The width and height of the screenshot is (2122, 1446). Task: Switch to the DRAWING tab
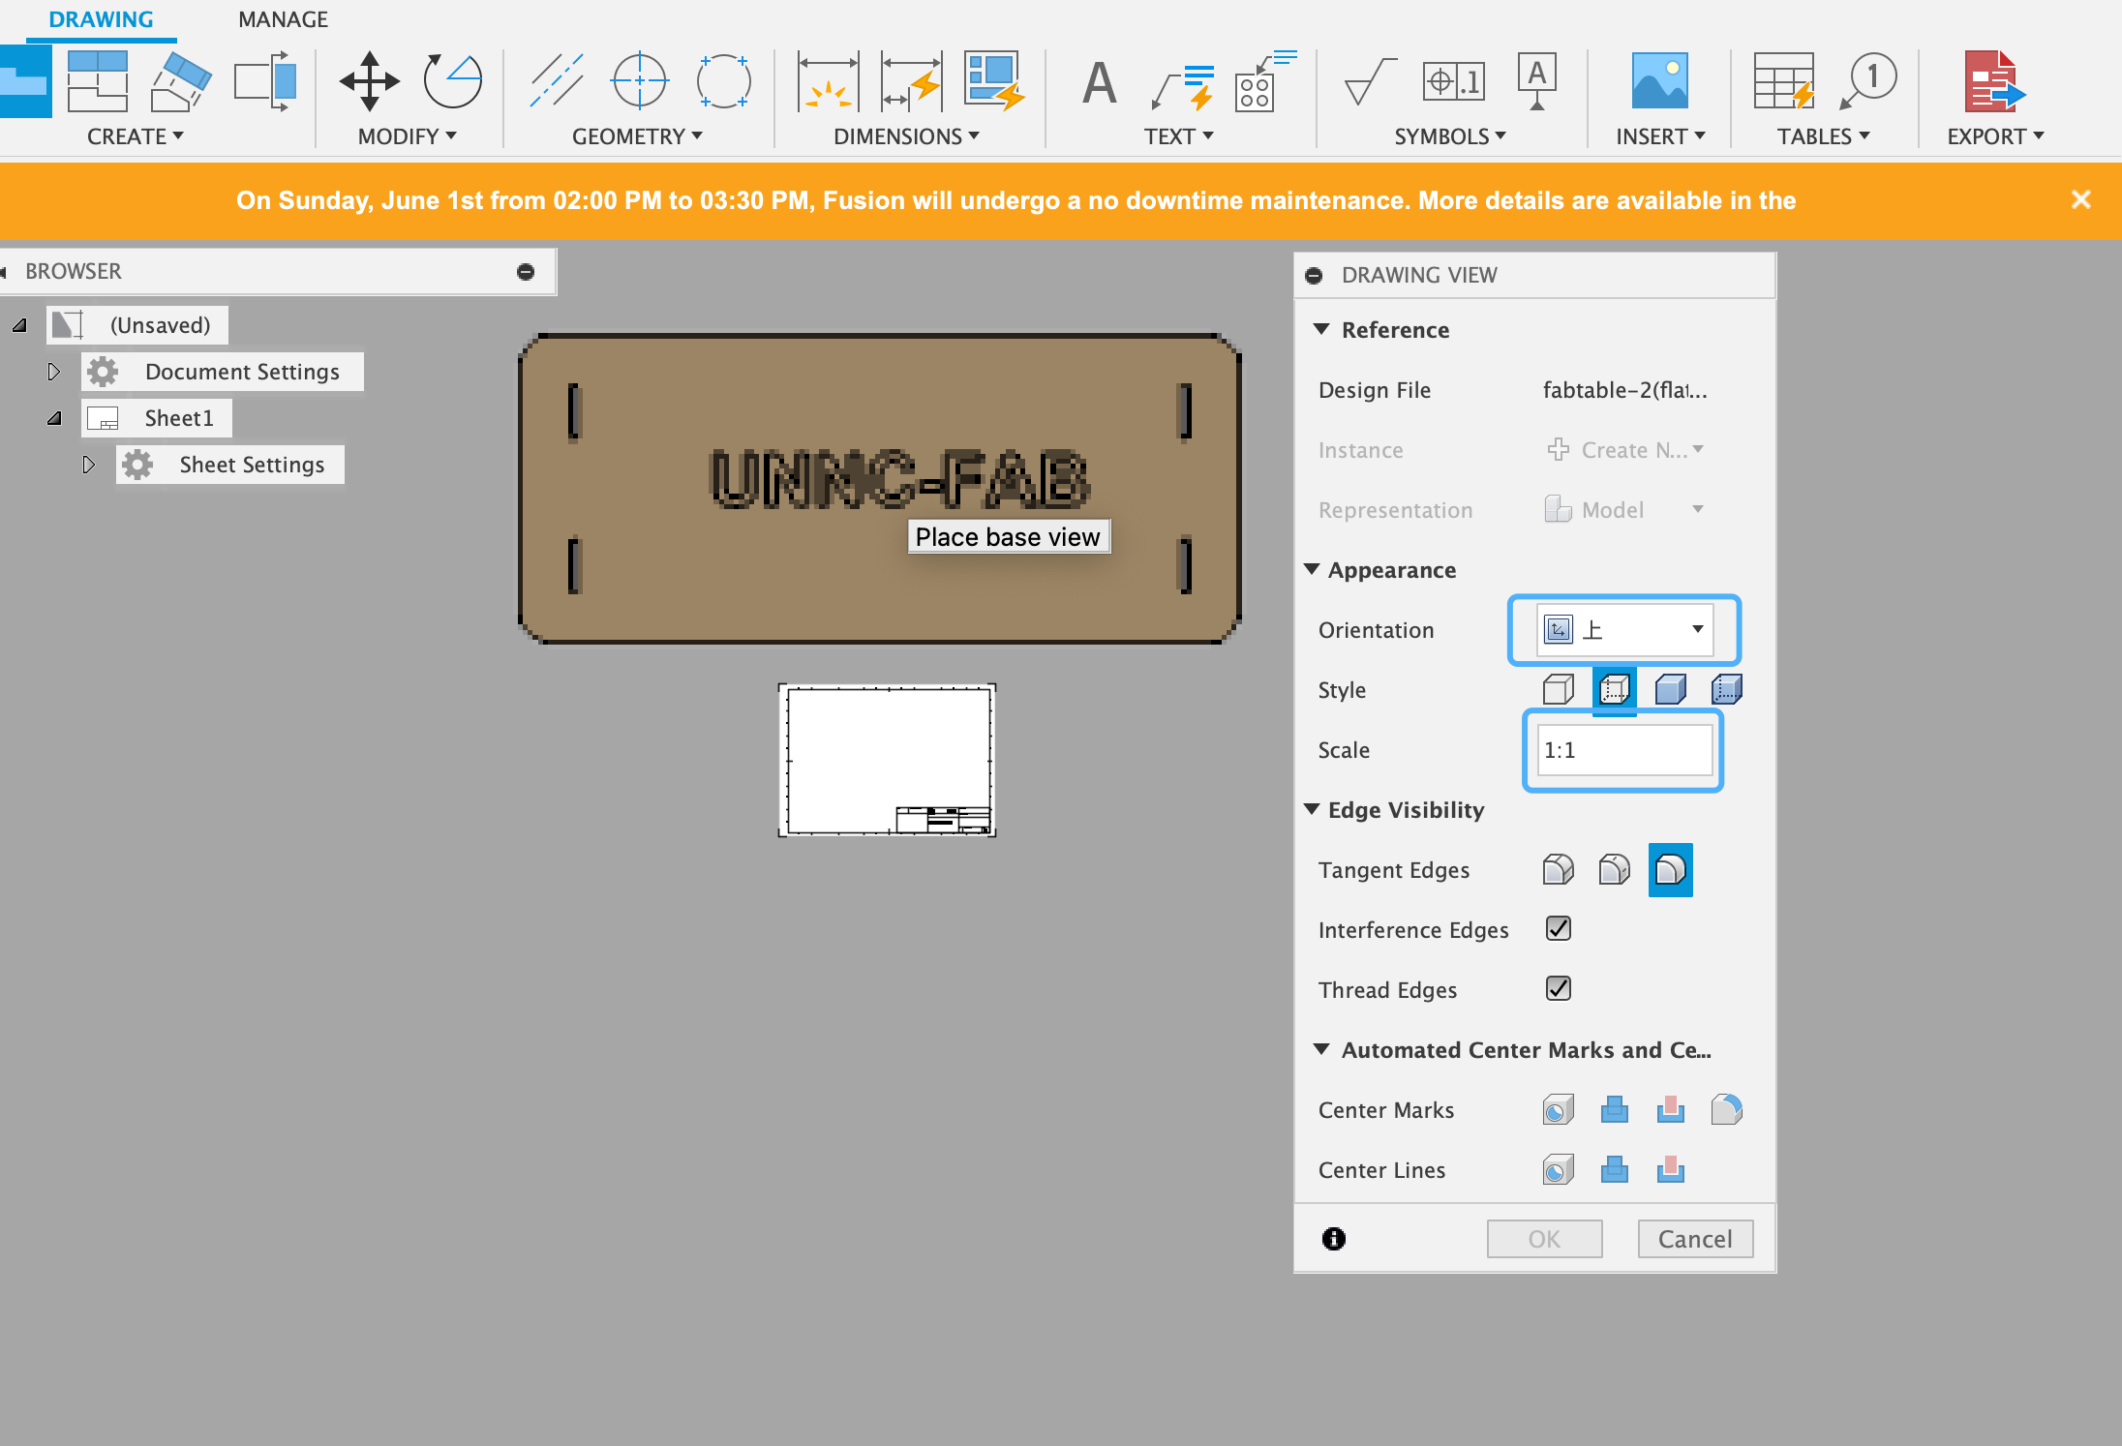pyautogui.click(x=101, y=19)
